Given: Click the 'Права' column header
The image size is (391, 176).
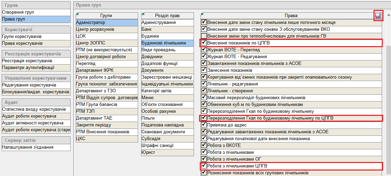Looking at the screenshot, I should pyautogui.click(x=291, y=16).
